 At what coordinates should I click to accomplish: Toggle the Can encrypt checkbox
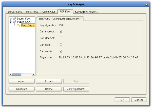point(61,31)
